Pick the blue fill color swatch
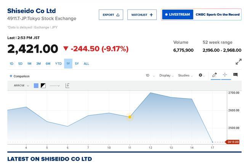Screen dimensions: 244x163 pyautogui.click(x=36, y=86)
